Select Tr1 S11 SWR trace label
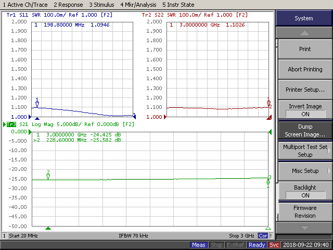 (x=59, y=15)
